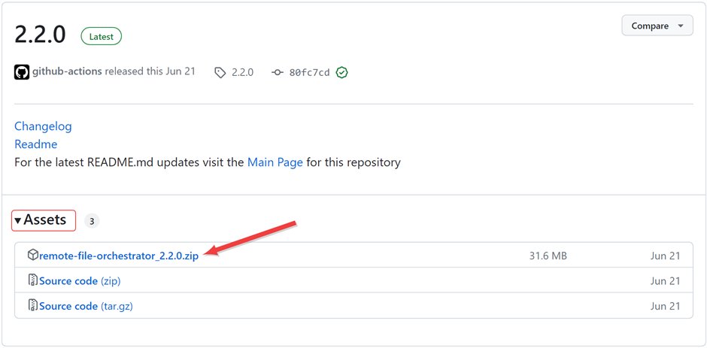Viewport: 707px width, 348px height.
Task: Click the github-actions avatar icon
Action: 22,72
